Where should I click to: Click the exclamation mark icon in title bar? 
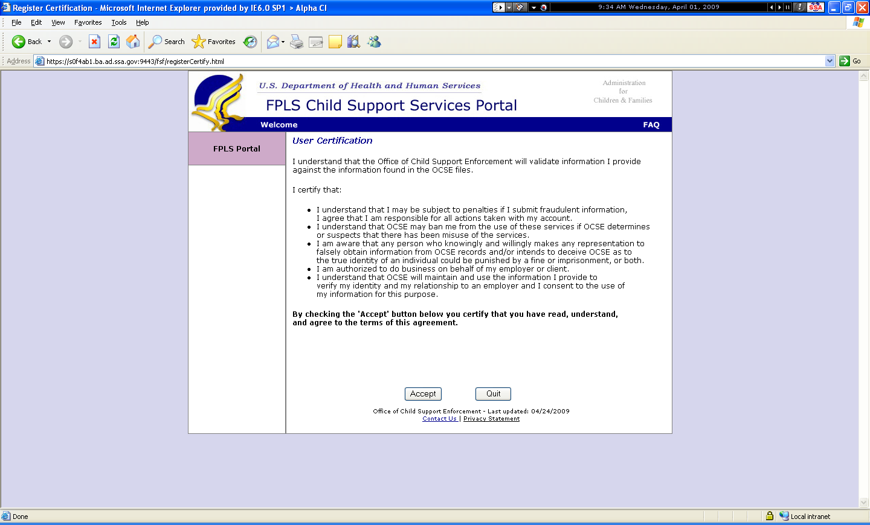click(x=800, y=7)
